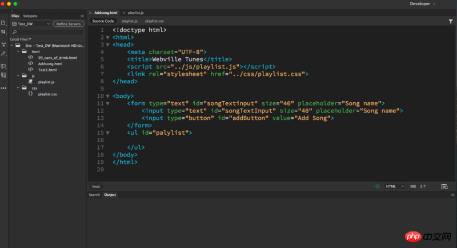457x248 pixels.
Task: Click the "Add Song" value on line 13
Action: (312, 118)
